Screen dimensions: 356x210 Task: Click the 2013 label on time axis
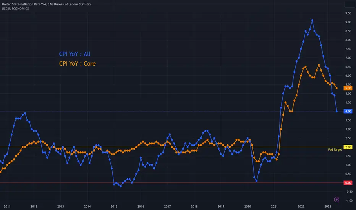point(60,206)
